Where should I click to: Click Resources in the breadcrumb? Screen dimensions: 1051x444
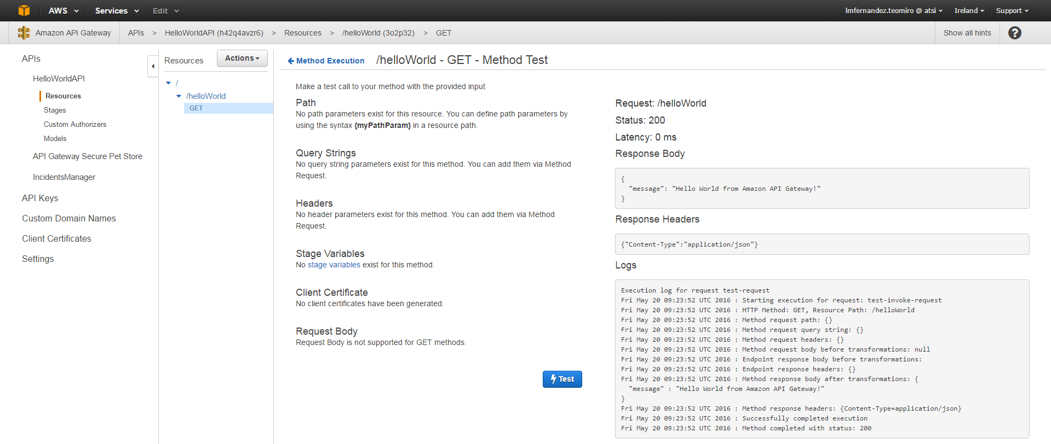click(x=303, y=33)
